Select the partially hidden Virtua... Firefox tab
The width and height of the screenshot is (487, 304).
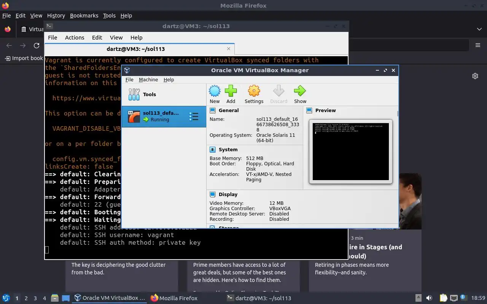[x=32, y=29]
